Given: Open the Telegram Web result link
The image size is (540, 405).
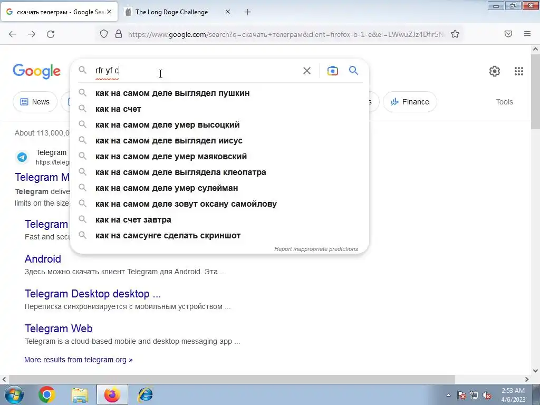Looking at the screenshot, I should click(x=59, y=329).
